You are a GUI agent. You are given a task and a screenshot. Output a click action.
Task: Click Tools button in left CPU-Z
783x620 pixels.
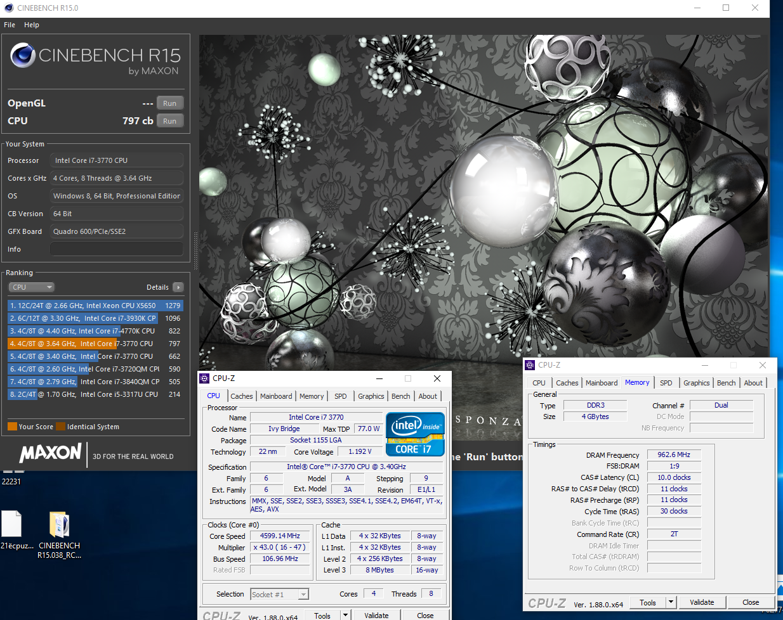point(322,616)
